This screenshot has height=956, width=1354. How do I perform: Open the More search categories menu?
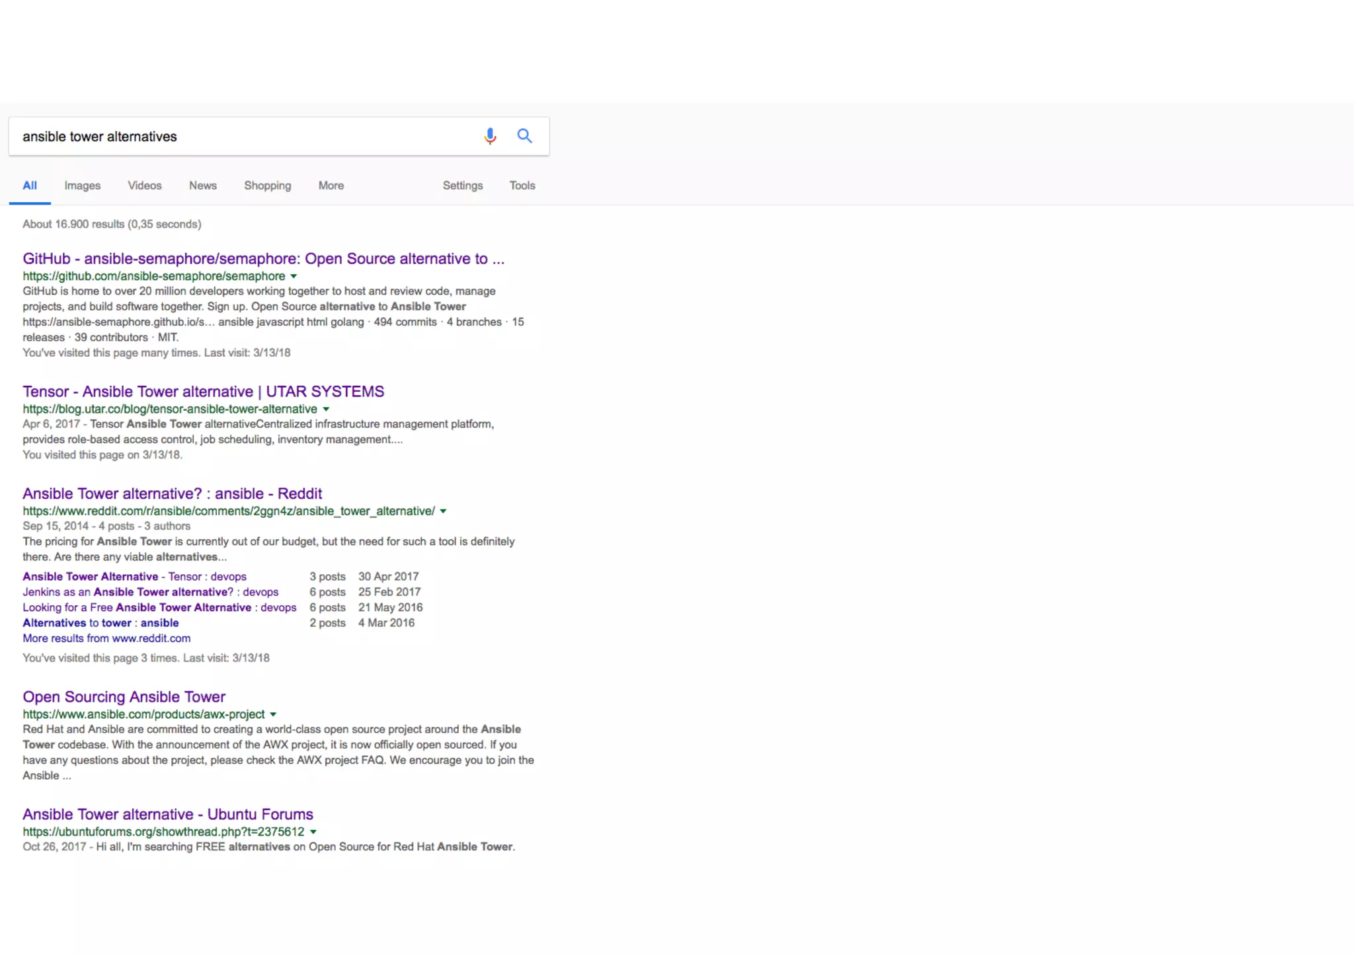331,186
